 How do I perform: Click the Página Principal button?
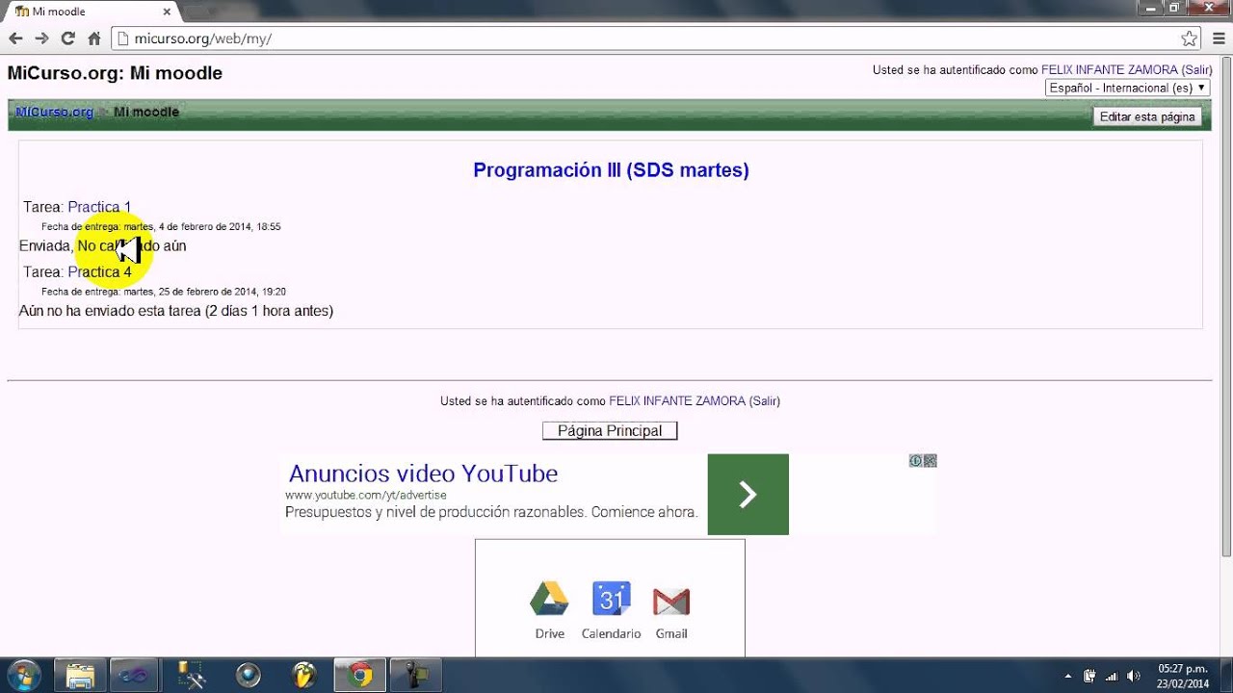[x=610, y=431]
